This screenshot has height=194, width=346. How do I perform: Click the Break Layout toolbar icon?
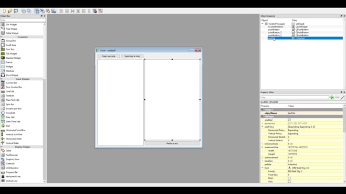click(x=95, y=11)
